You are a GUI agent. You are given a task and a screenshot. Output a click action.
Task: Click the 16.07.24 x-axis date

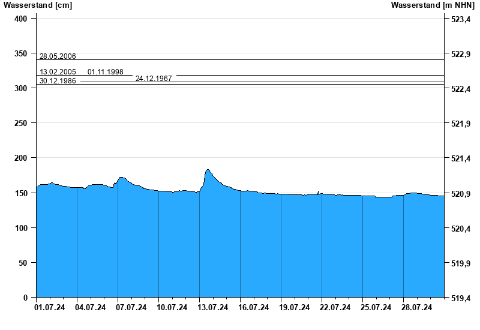(x=254, y=308)
